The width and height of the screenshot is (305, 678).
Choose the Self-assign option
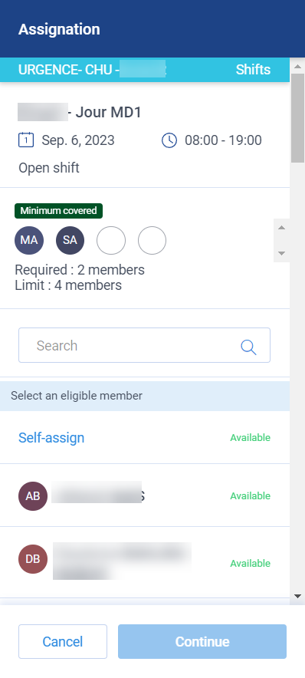coord(51,438)
